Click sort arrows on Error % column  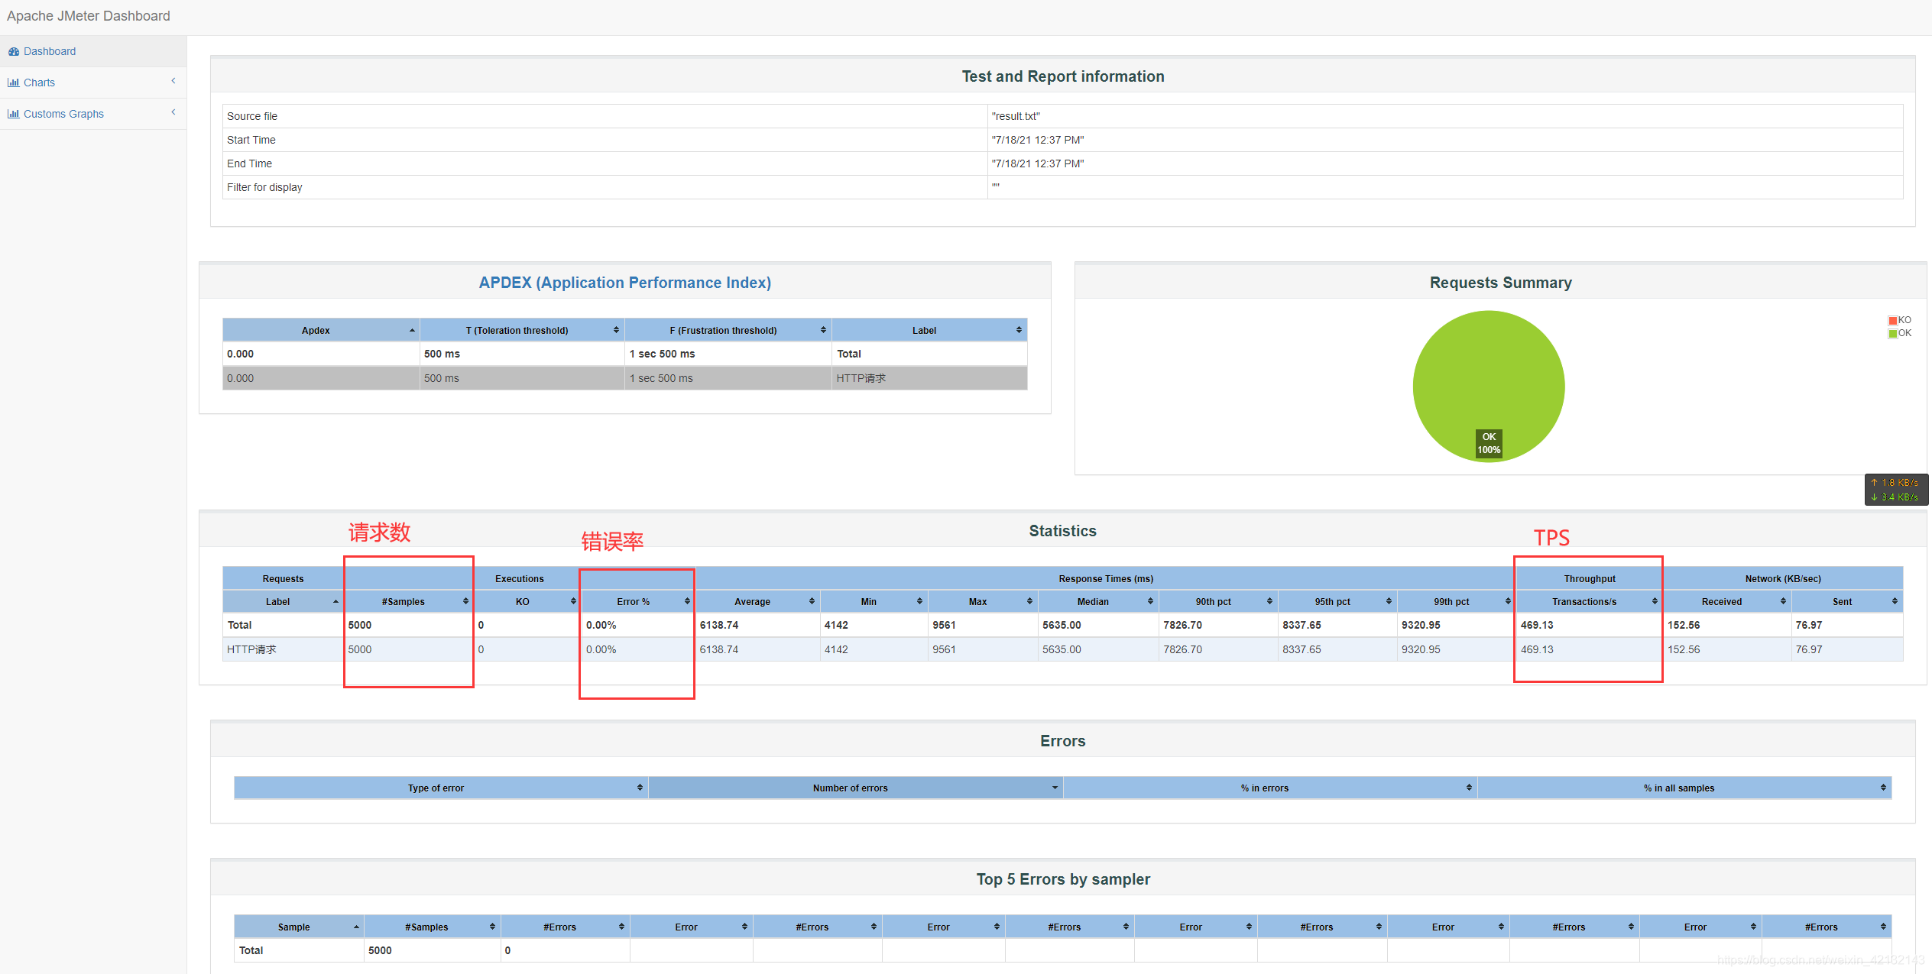click(687, 602)
